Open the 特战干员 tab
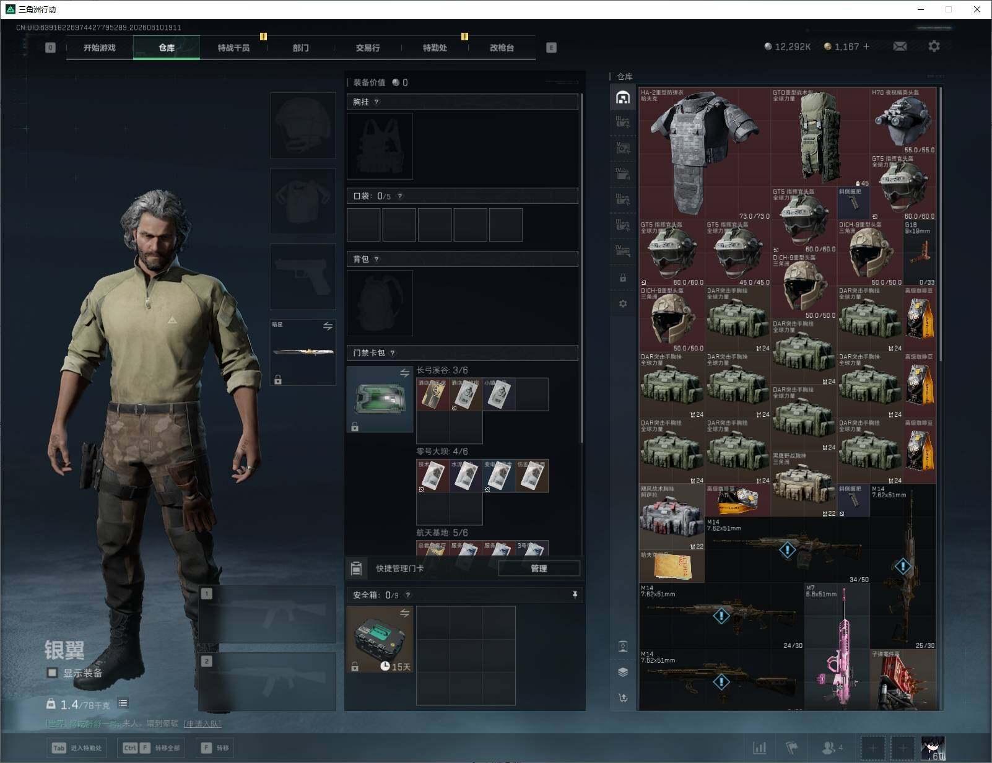The height and width of the screenshot is (763, 992). 233,48
